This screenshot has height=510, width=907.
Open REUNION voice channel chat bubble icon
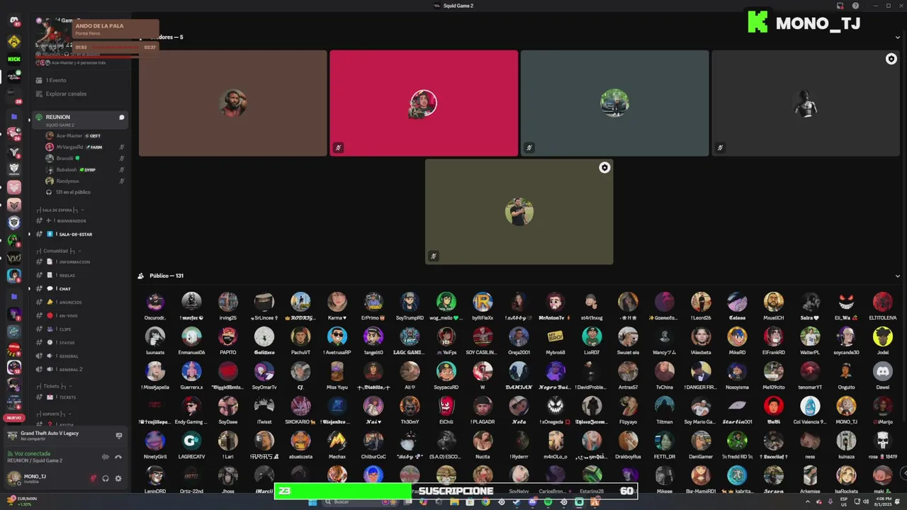tap(122, 117)
